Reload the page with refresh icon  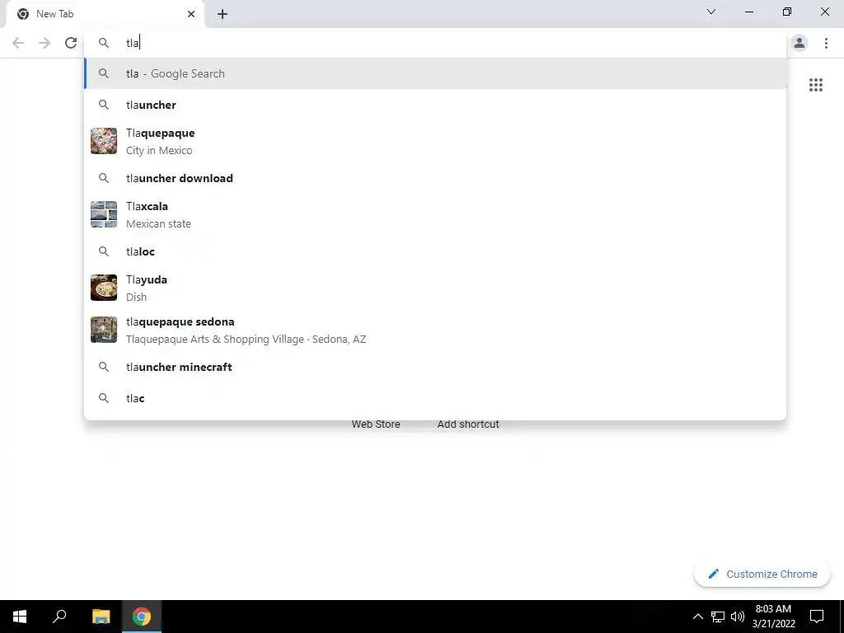pyautogui.click(x=71, y=43)
